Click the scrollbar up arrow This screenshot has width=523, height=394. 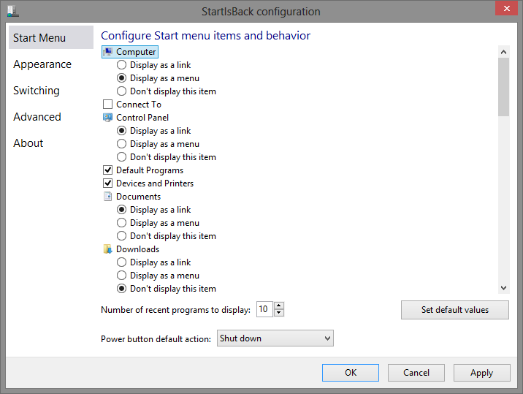504,52
